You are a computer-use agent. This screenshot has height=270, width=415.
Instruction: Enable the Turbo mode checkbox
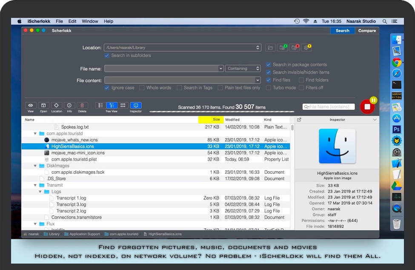(x=269, y=88)
